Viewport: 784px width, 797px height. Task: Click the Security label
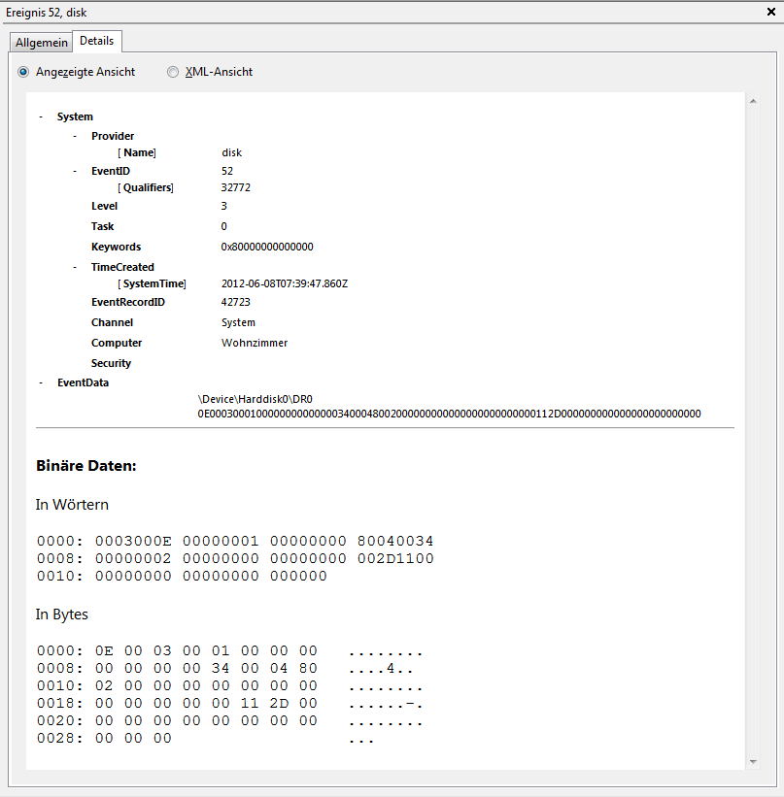pyautogui.click(x=111, y=363)
